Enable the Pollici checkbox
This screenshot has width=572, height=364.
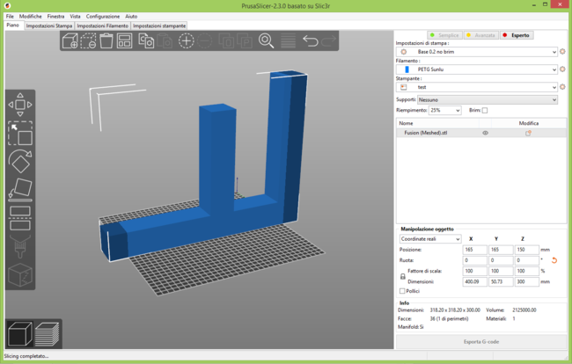pyautogui.click(x=403, y=290)
